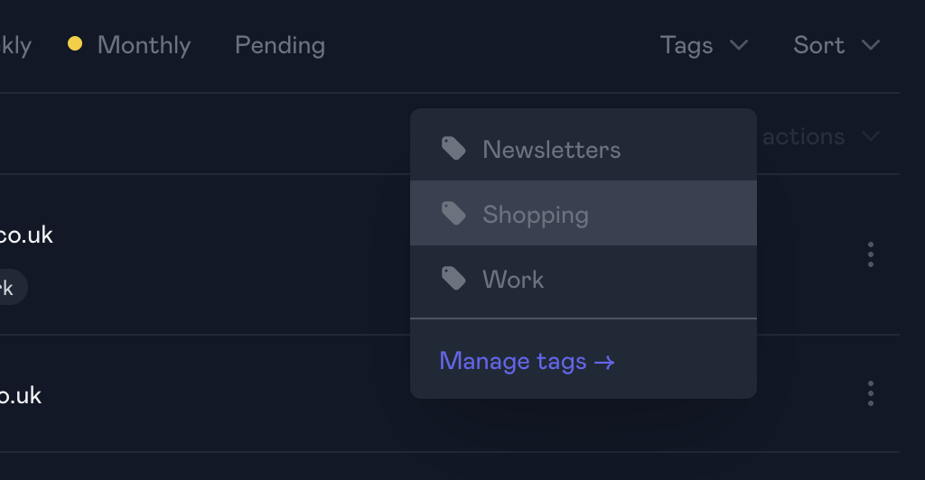The width and height of the screenshot is (925, 480).
Task: Click the Sort button label
Action: tap(818, 45)
